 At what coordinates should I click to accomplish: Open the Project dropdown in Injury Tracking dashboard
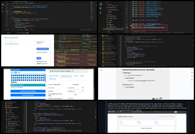click(x=128, y=124)
